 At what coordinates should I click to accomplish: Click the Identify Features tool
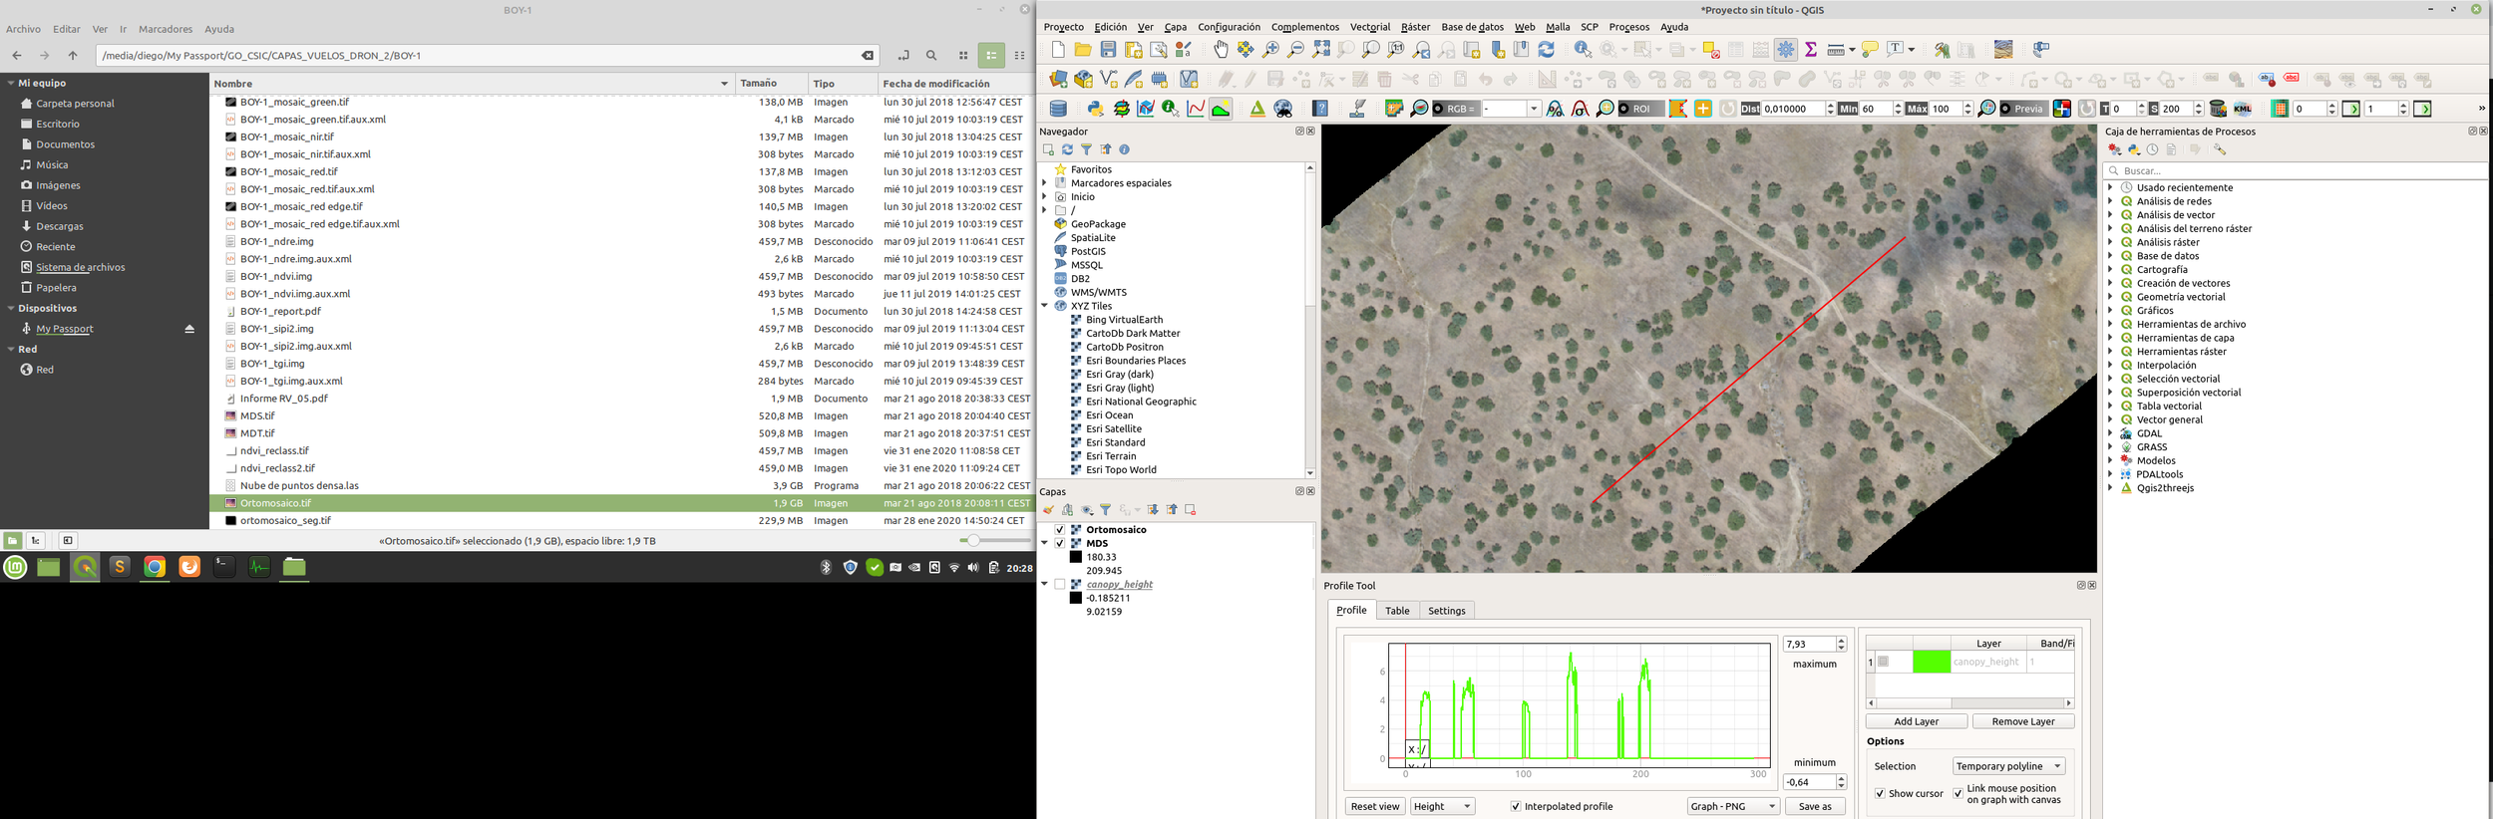tap(1583, 50)
